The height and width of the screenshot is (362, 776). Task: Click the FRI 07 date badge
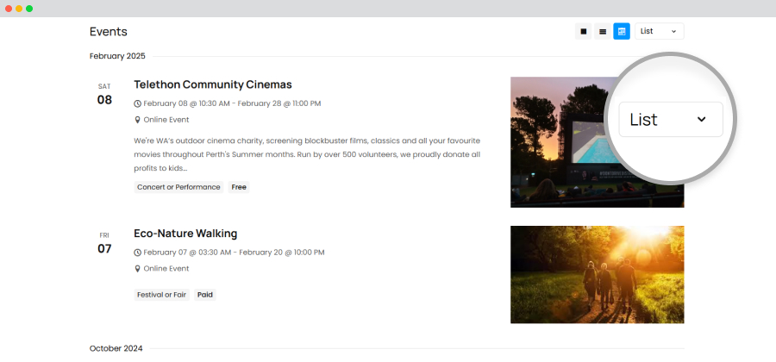pyautogui.click(x=104, y=243)
